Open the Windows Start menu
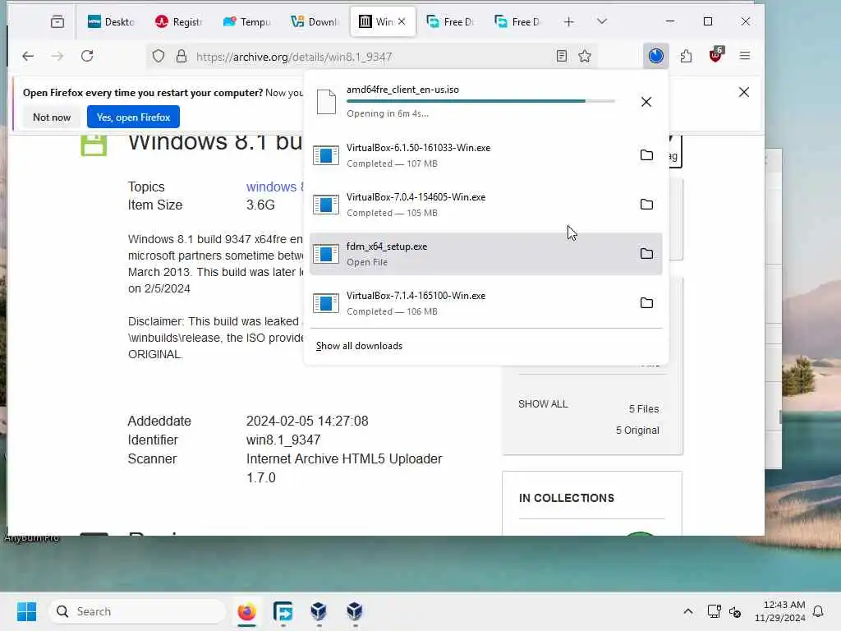Image resolution: width=841 pixels, height=631 pixels. pyautogui.click(x=26, y=611)
